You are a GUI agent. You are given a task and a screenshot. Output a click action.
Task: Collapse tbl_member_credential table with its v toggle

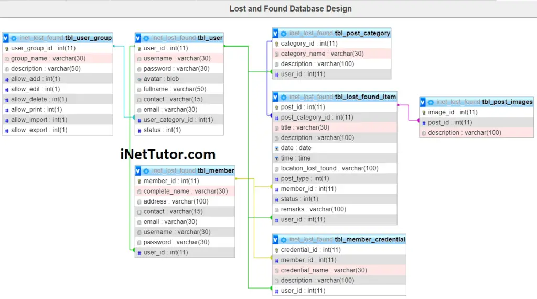275,239
